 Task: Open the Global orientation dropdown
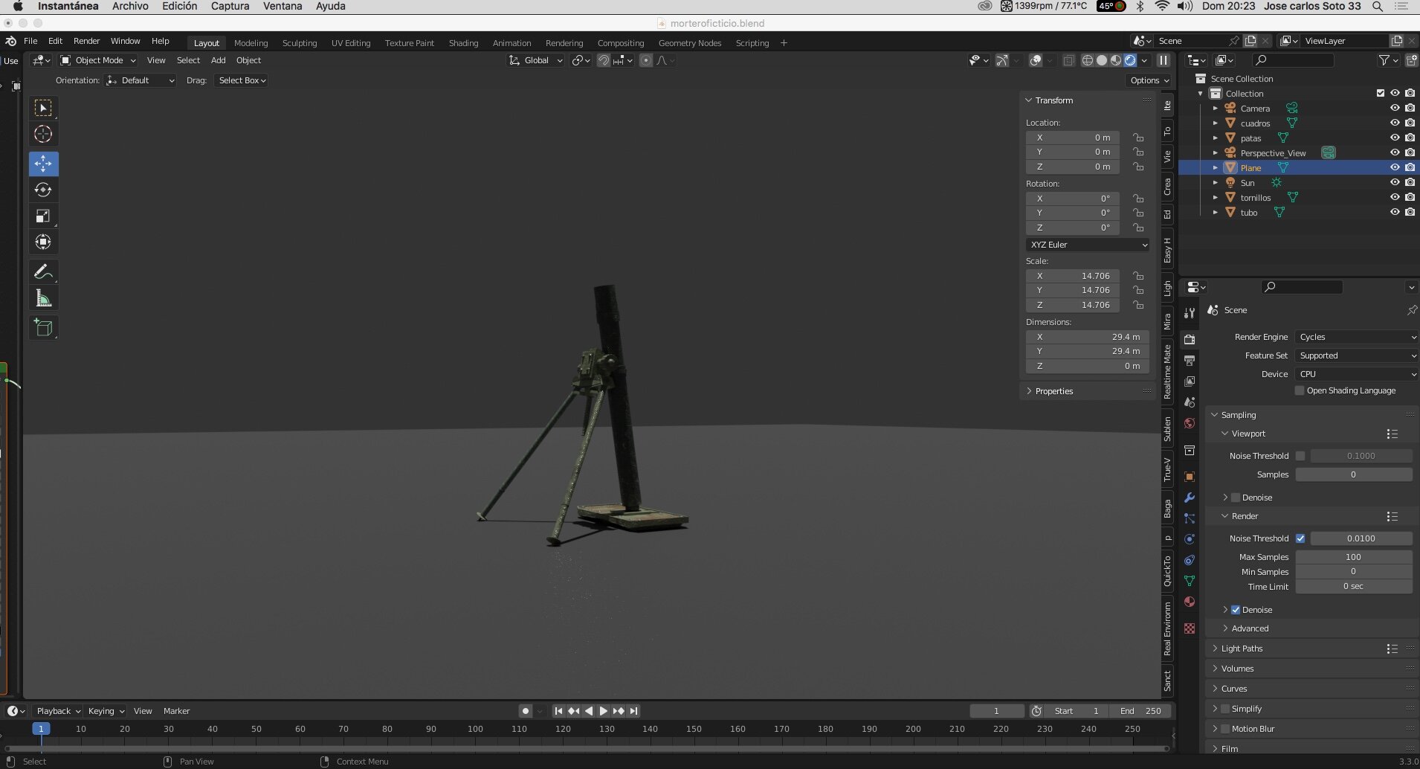(x=535, y=60)
